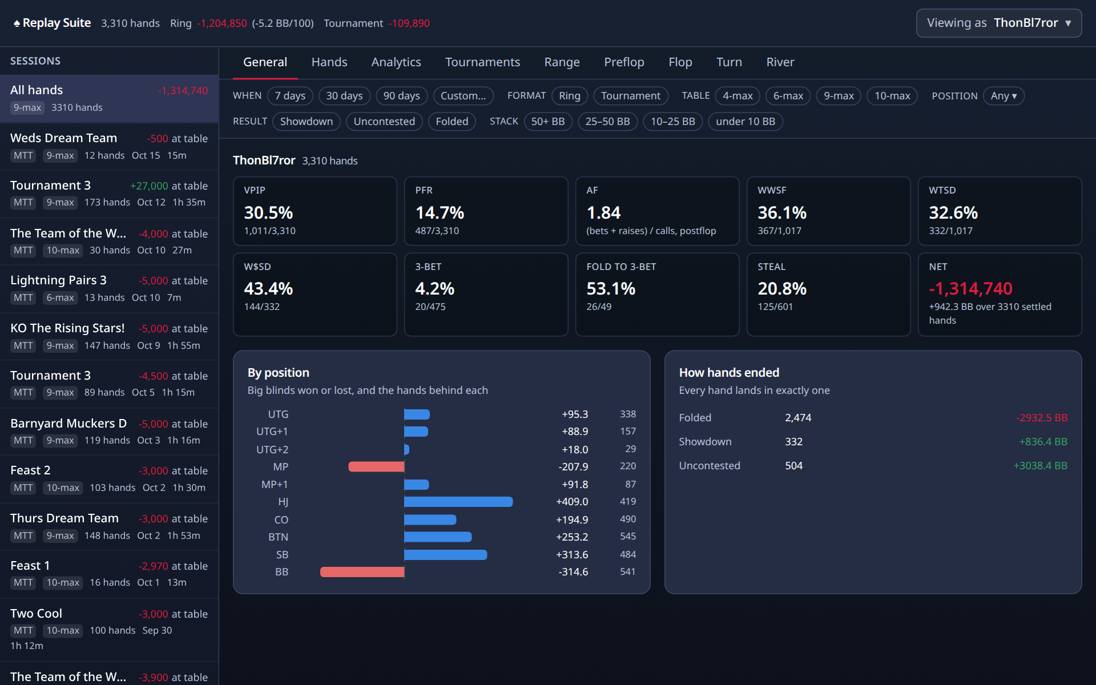The width and height of the screenshot is (1096, 685).
Task: Open the Two Cool session
Action: pyautogui.click(x=109, y=630)
